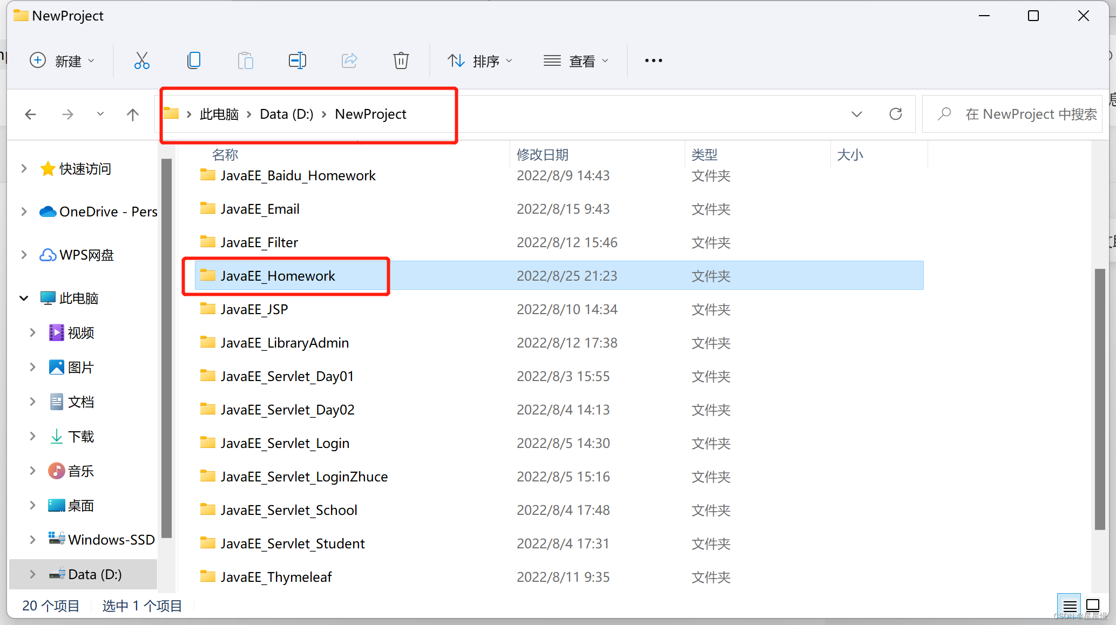
Task: Click the Delete trash can icon
Action: [401, 60]
